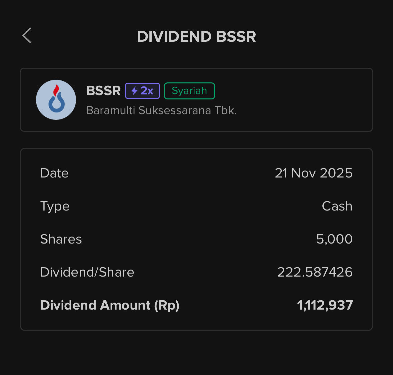Click the 1,112,937 dividend amount value
The width and height of the screenshot is (393, 375).
(x=325, y=305)
